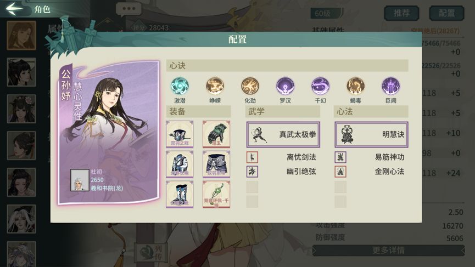
Task: Select the top character portrait in sidebar
Action: (21, 36)
